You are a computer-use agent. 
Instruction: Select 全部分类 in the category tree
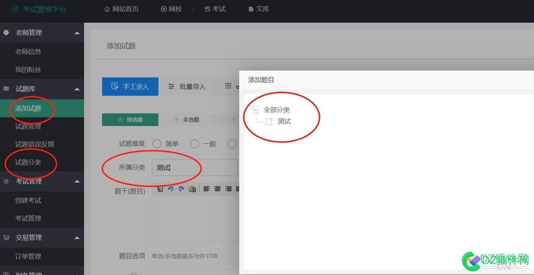[277, 110]
